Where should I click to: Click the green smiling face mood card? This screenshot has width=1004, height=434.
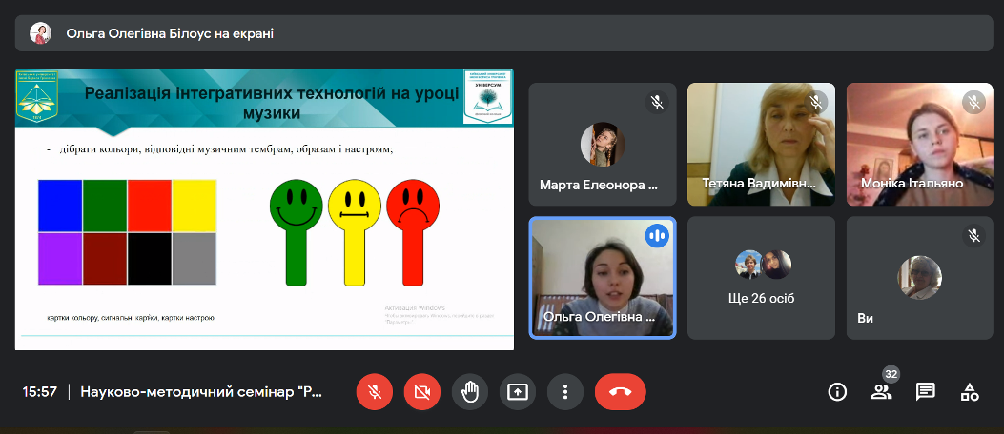pyautogui.click(x=296, y=232)
